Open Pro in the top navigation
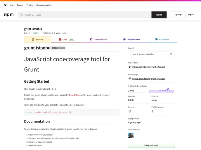The width and height of the screenshot is (201, 150). click(12, 5)
